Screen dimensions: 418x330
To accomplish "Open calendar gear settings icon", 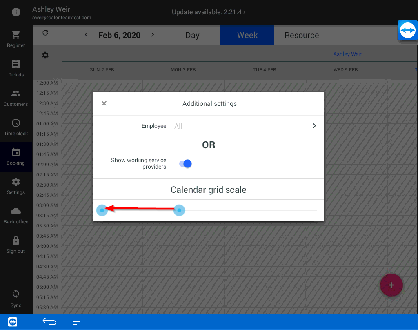I will (45, 55).
